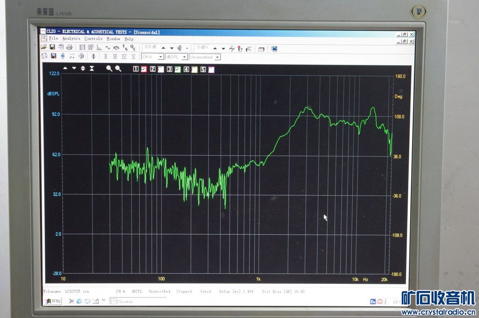Viewport: 479px width, 318px height.
Task: Click the generator waveform icon after 0 dBV
Action: click(x=232, y=49)
